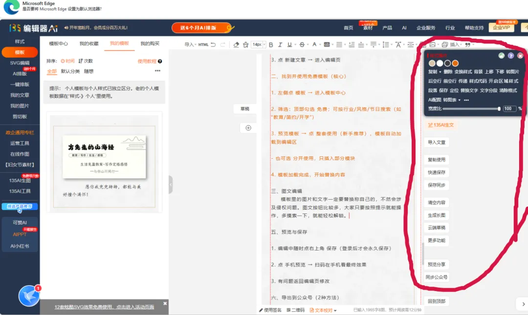
Task: Expand the right-edge chevron arrow
Action: [x=523, y=304]
